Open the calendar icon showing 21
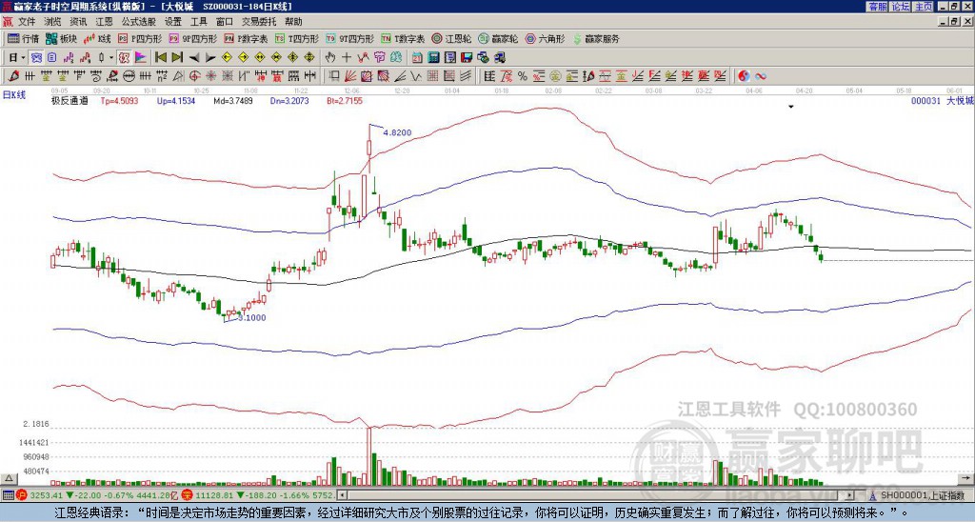 click(x=417, y=58)
